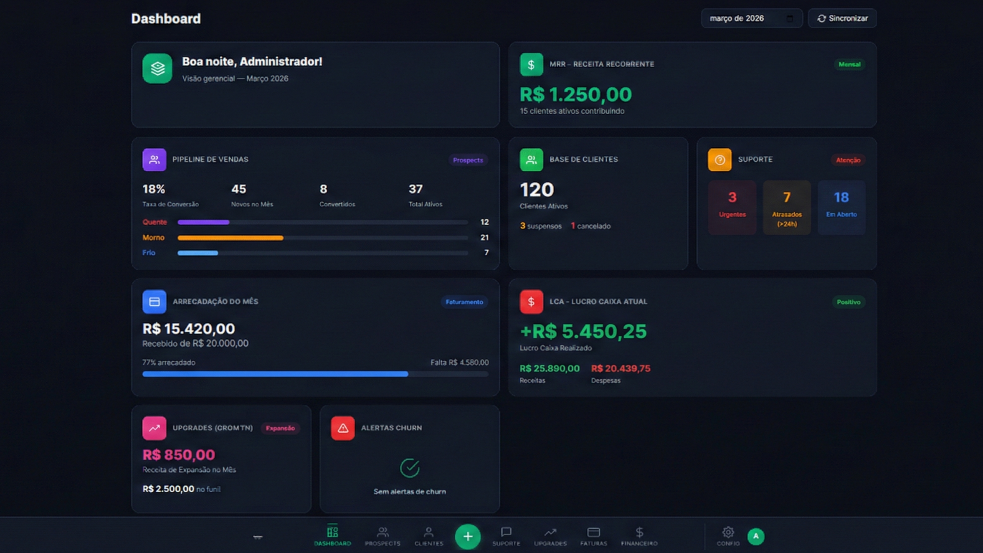
Task: Click the Urgentes support tile
Action: [732, 207]
